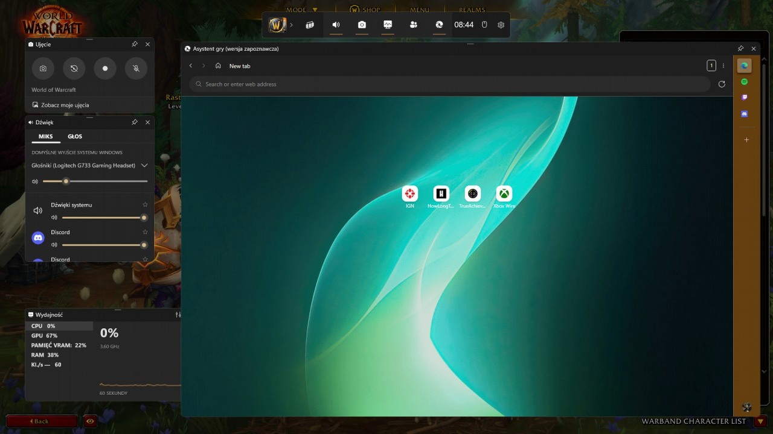Viewport: 773px width, 434px height.
Task: Take a screenshot with the camera button
Action: [43, 69]
